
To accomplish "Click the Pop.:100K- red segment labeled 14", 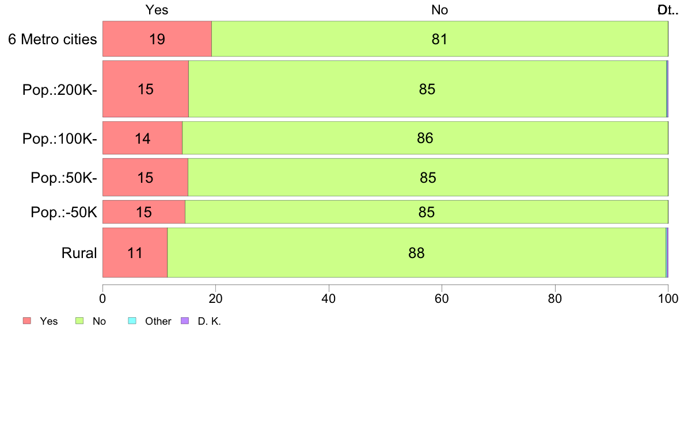I will tap(143, 138).
